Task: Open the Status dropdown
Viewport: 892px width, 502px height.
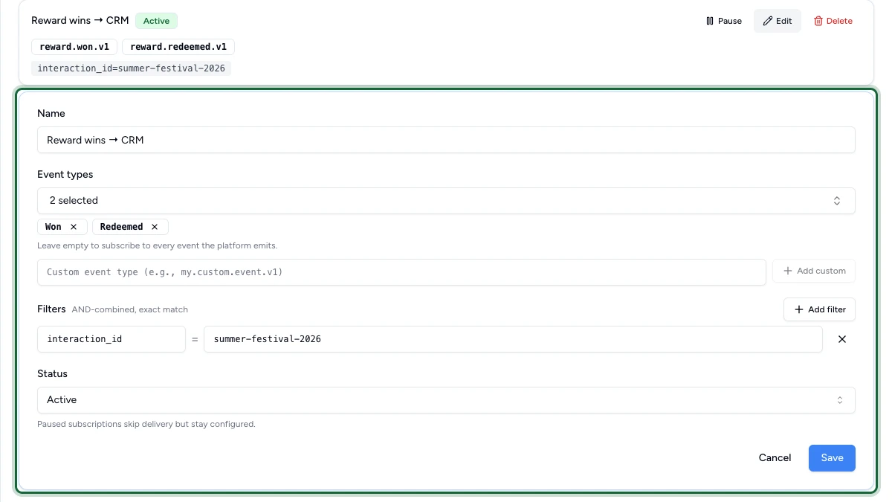Action: click(446, 399)
